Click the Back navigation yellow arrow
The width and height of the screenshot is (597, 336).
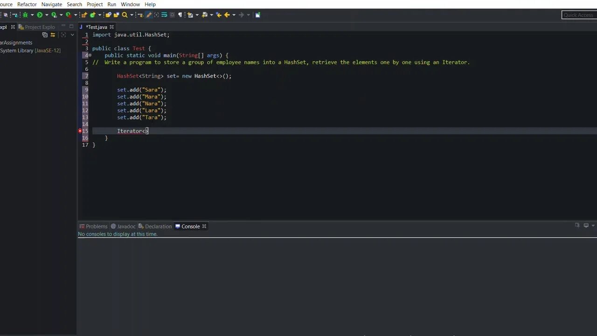[x=227, y=15]
